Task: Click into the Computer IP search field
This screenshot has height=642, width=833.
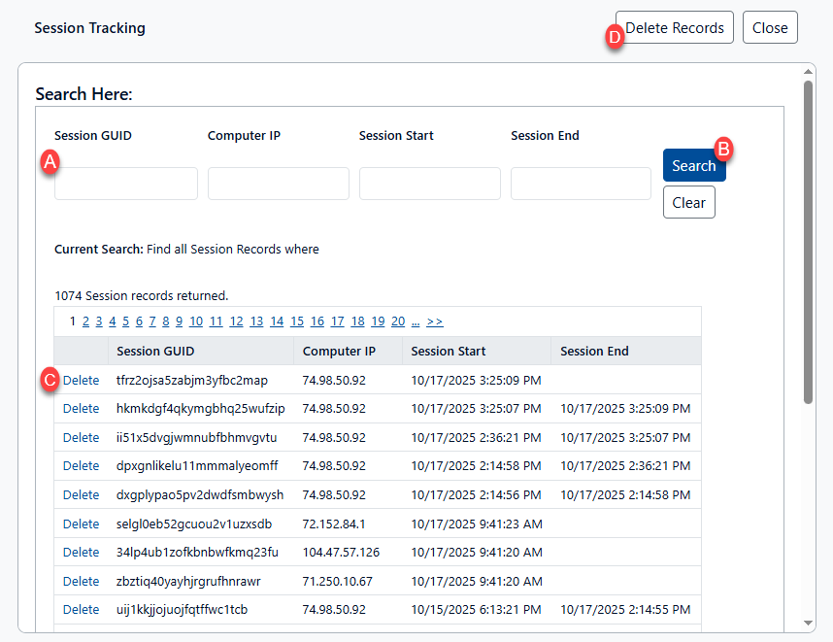Action: (278, 184)
